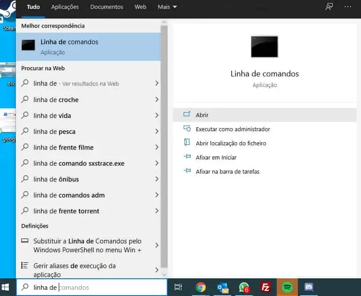Select Abrir localização do ficheiro
This screenshot has height=296, width=361.
tap(265, 143)
